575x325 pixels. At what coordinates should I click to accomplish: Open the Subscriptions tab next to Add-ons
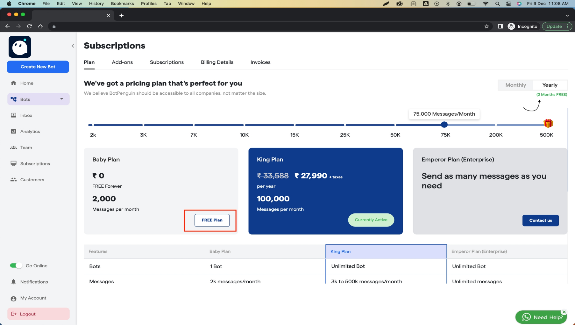coord(167,62)
